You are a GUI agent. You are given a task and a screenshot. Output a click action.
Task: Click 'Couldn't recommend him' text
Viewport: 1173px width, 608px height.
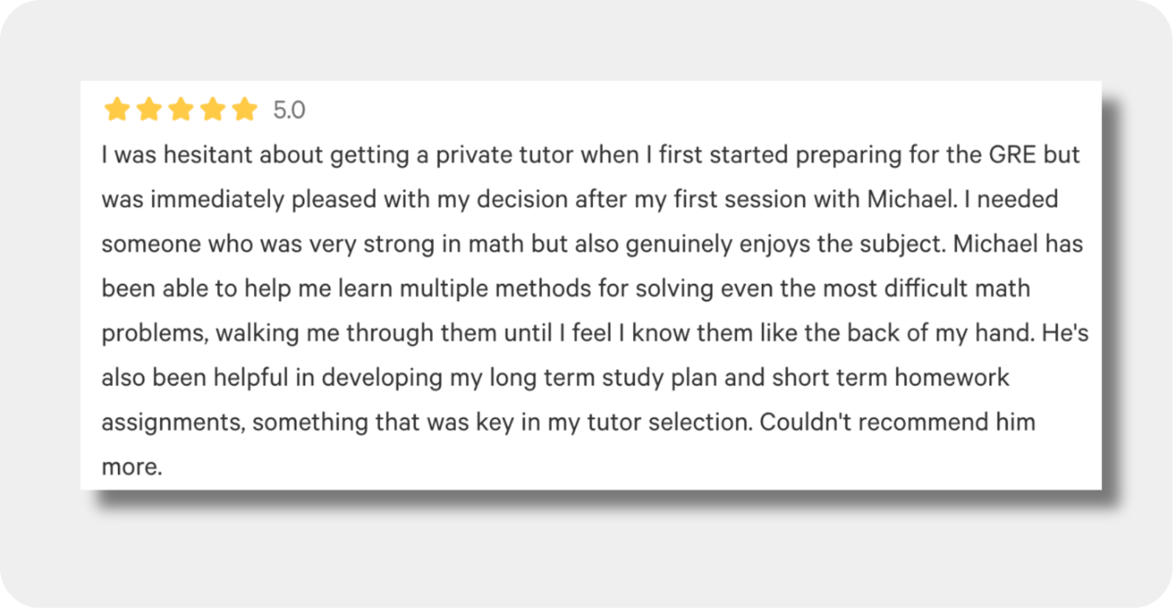tap(897, 422)
